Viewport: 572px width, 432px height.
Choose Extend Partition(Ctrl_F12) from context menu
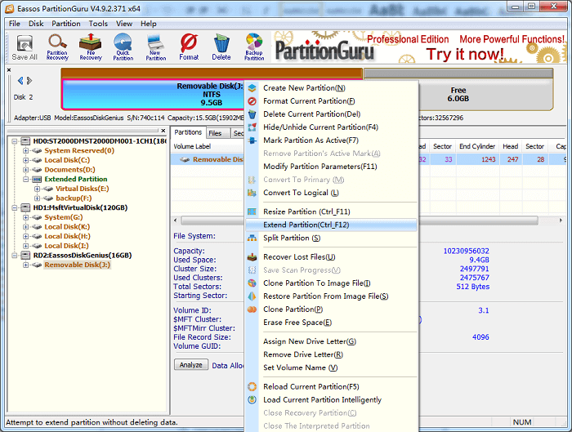(x=331, y=225)
